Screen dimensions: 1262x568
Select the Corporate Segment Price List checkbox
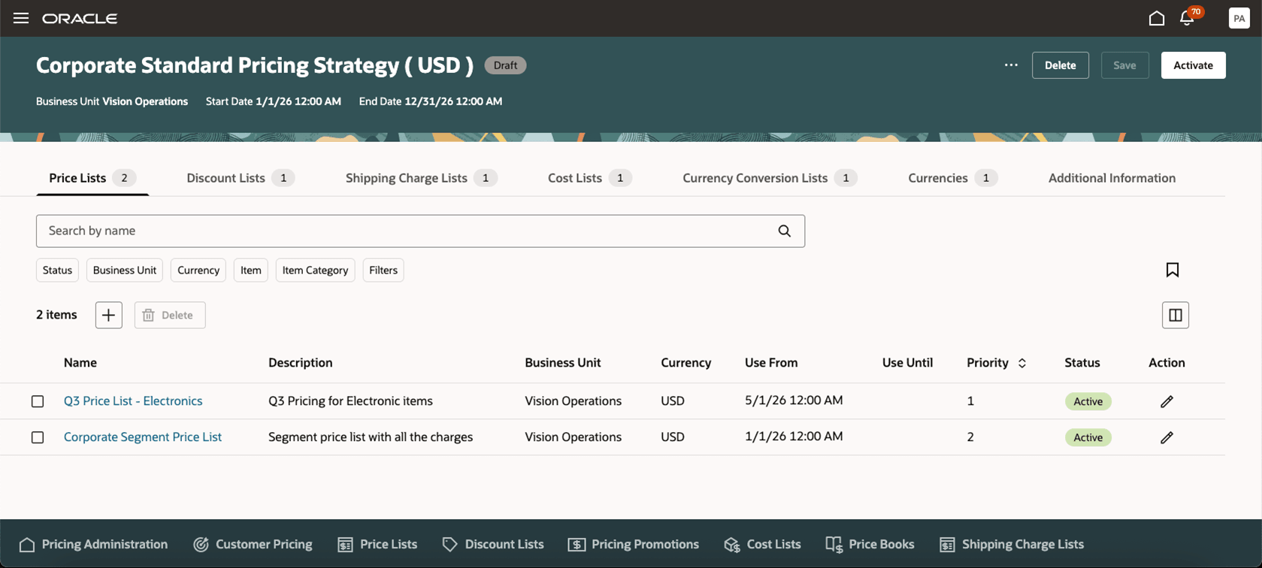(x=38, y=437)
